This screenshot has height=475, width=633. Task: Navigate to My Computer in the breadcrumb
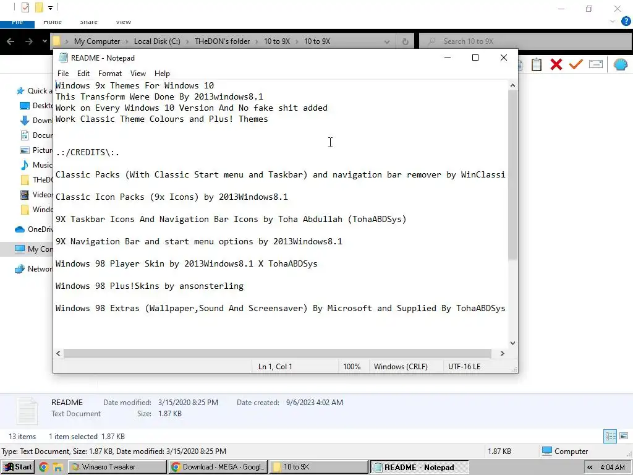[97, 41]
